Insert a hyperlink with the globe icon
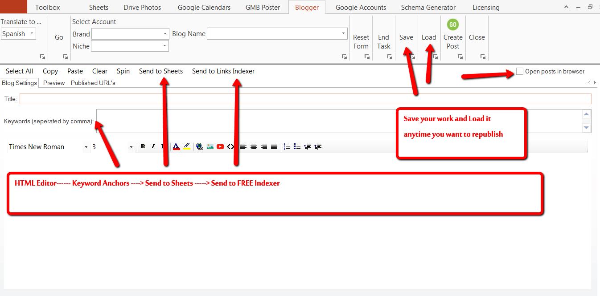This screenshot has height=296, width=600. click(200, 146)
